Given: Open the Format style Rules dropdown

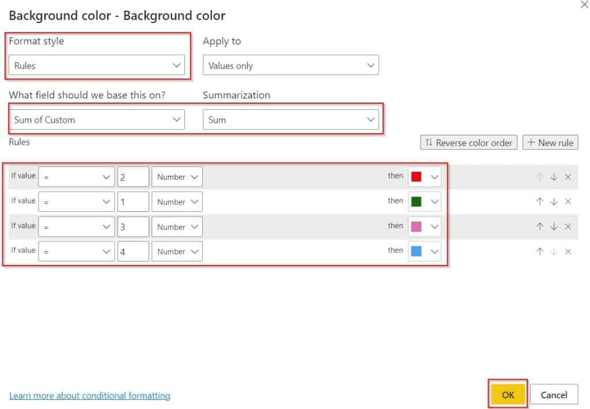Looking at the screenshot, I should coord(97,65).
